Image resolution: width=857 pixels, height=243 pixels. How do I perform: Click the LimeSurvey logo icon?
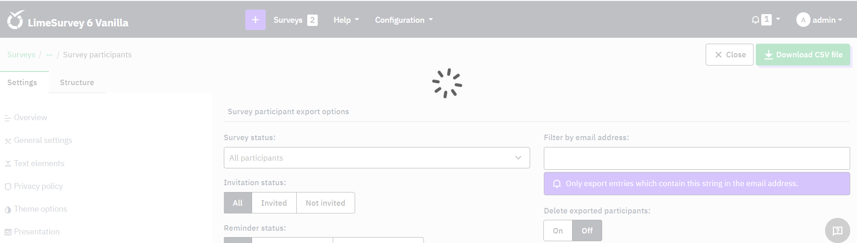15,20
